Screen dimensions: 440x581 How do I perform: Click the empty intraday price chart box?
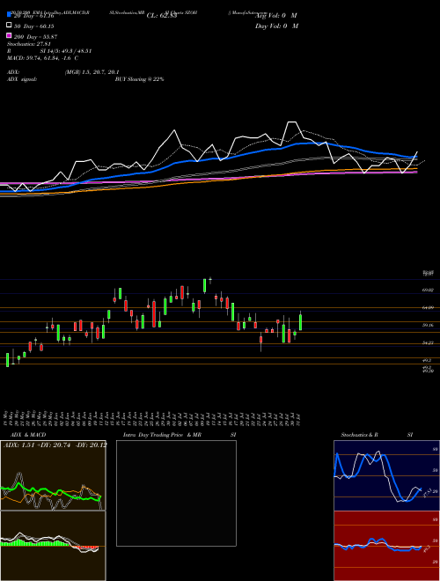pyautogui.click(x=176, y=493)
